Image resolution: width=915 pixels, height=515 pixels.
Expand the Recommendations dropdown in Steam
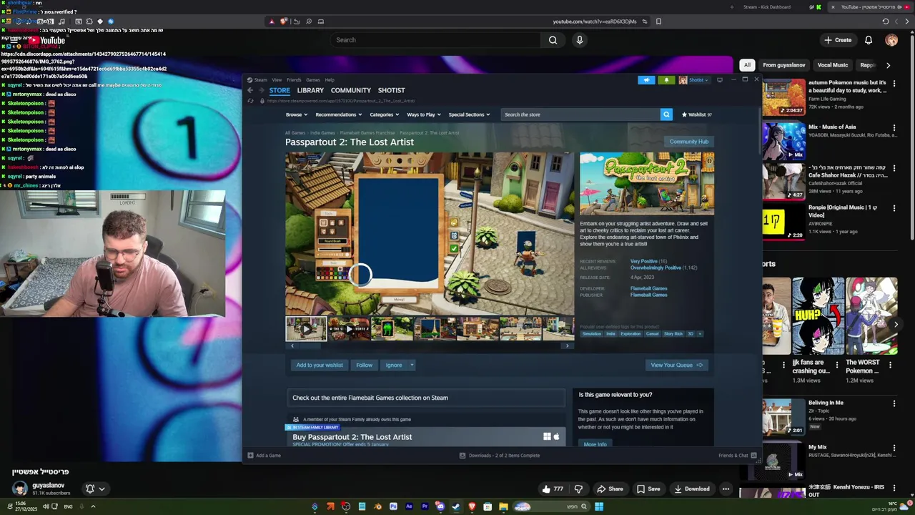[x=338, y=114]
